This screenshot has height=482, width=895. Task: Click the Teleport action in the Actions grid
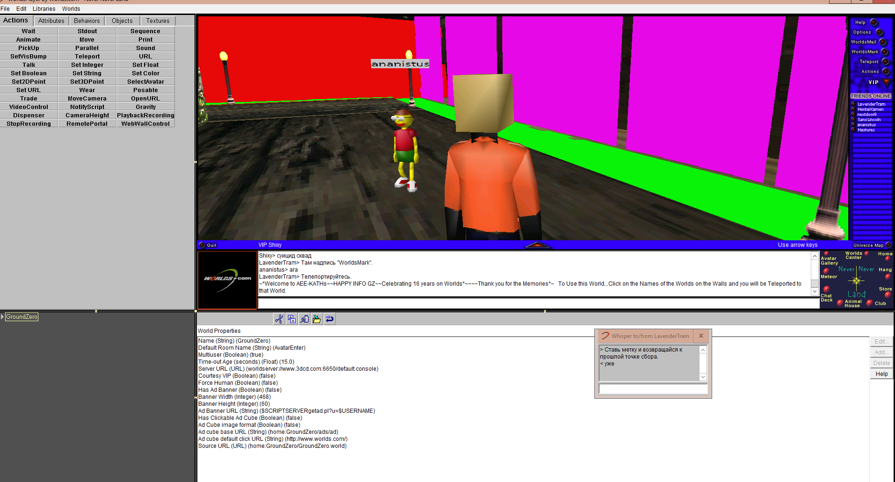pyautogui.click(x=87, y=56)
